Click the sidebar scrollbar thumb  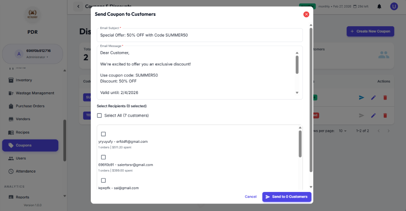point(65,140)
